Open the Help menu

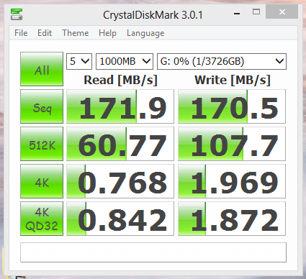coord(107,33)
